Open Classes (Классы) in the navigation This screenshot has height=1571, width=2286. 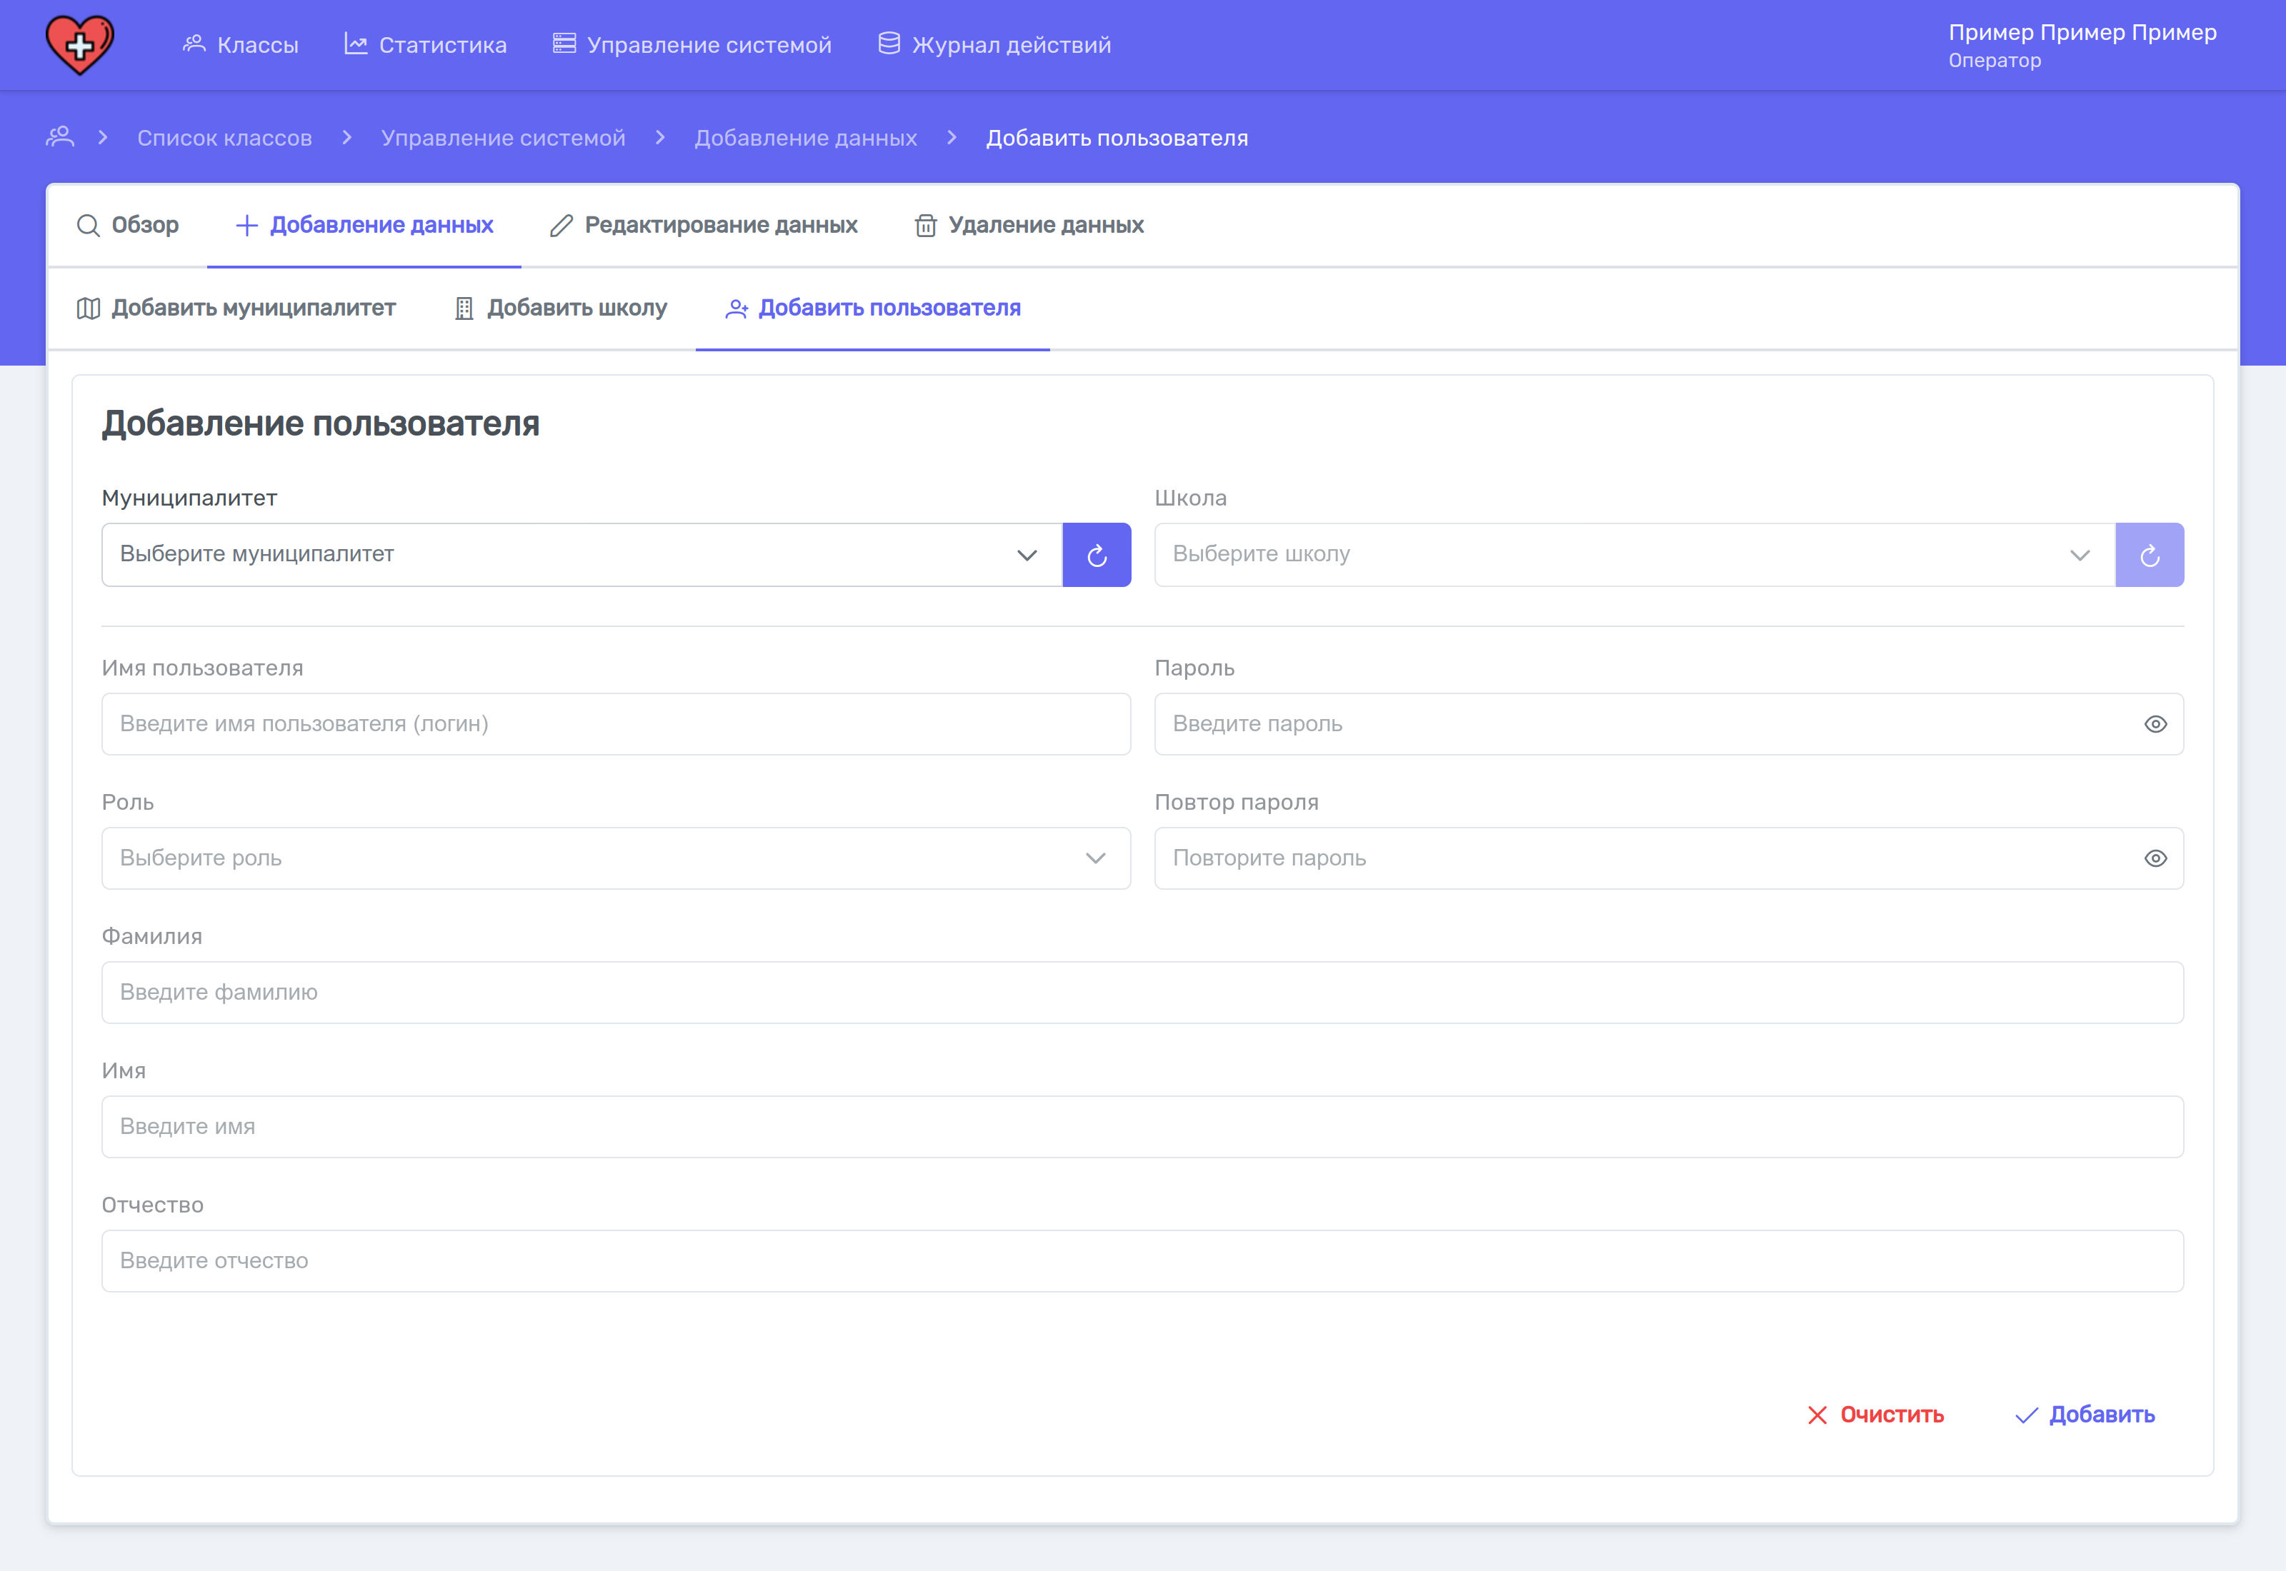coord(241,45)
